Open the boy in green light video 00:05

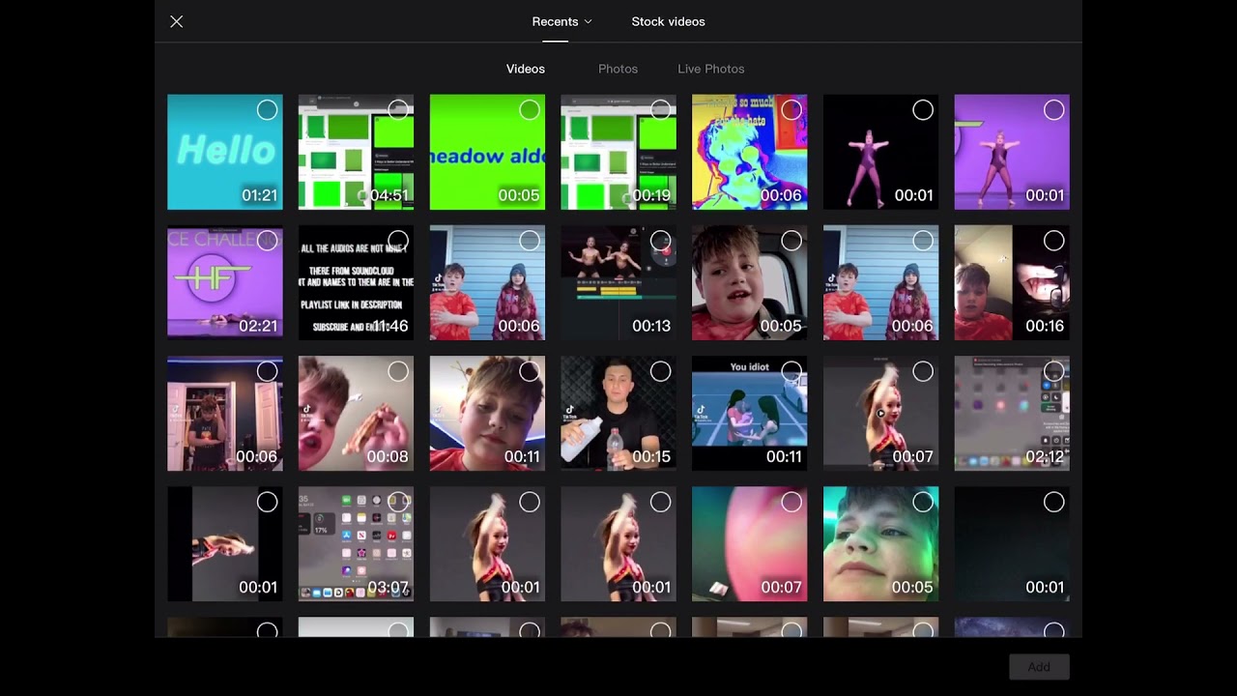[x=880, y=543]
